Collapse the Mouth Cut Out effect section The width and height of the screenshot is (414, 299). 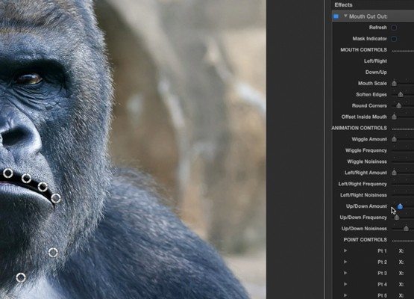345,16
